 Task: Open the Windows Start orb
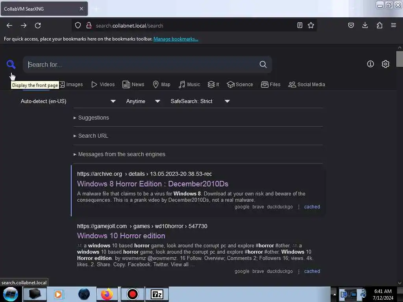tap(11, 294)
